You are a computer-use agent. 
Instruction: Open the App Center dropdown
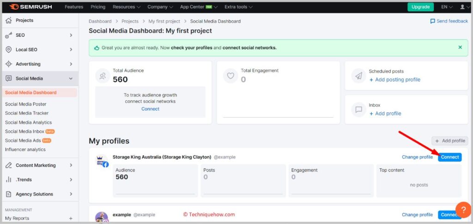(199, 6)
